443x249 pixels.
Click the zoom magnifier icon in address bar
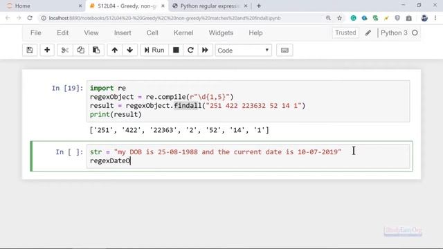click(328, 18)
